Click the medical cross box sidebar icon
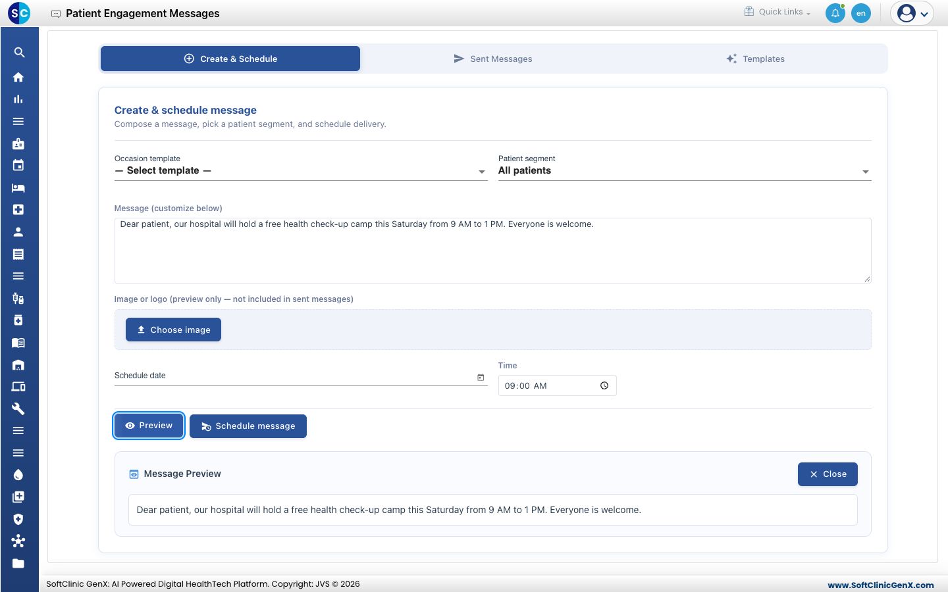Viewport: 948px width, 592px height. click(x=18, y=210)
